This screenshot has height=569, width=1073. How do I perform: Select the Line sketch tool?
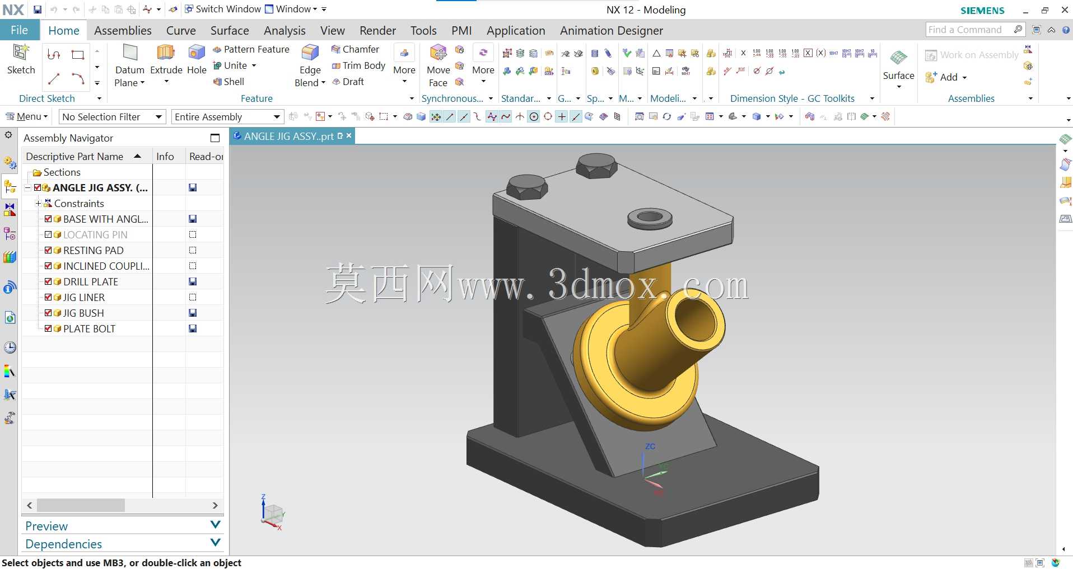pyautogui.click(x=54, y=79)
